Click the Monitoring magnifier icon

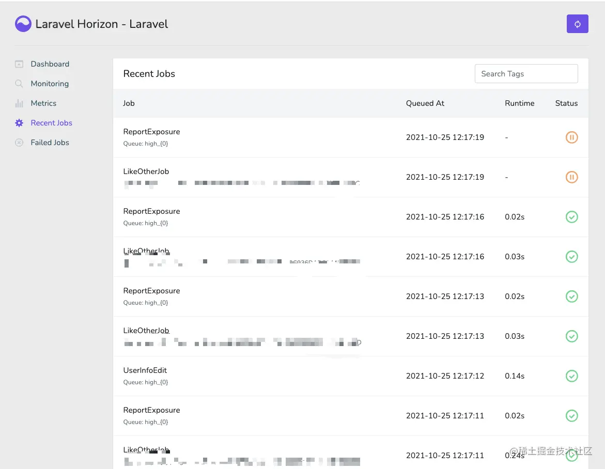(19, 84)
